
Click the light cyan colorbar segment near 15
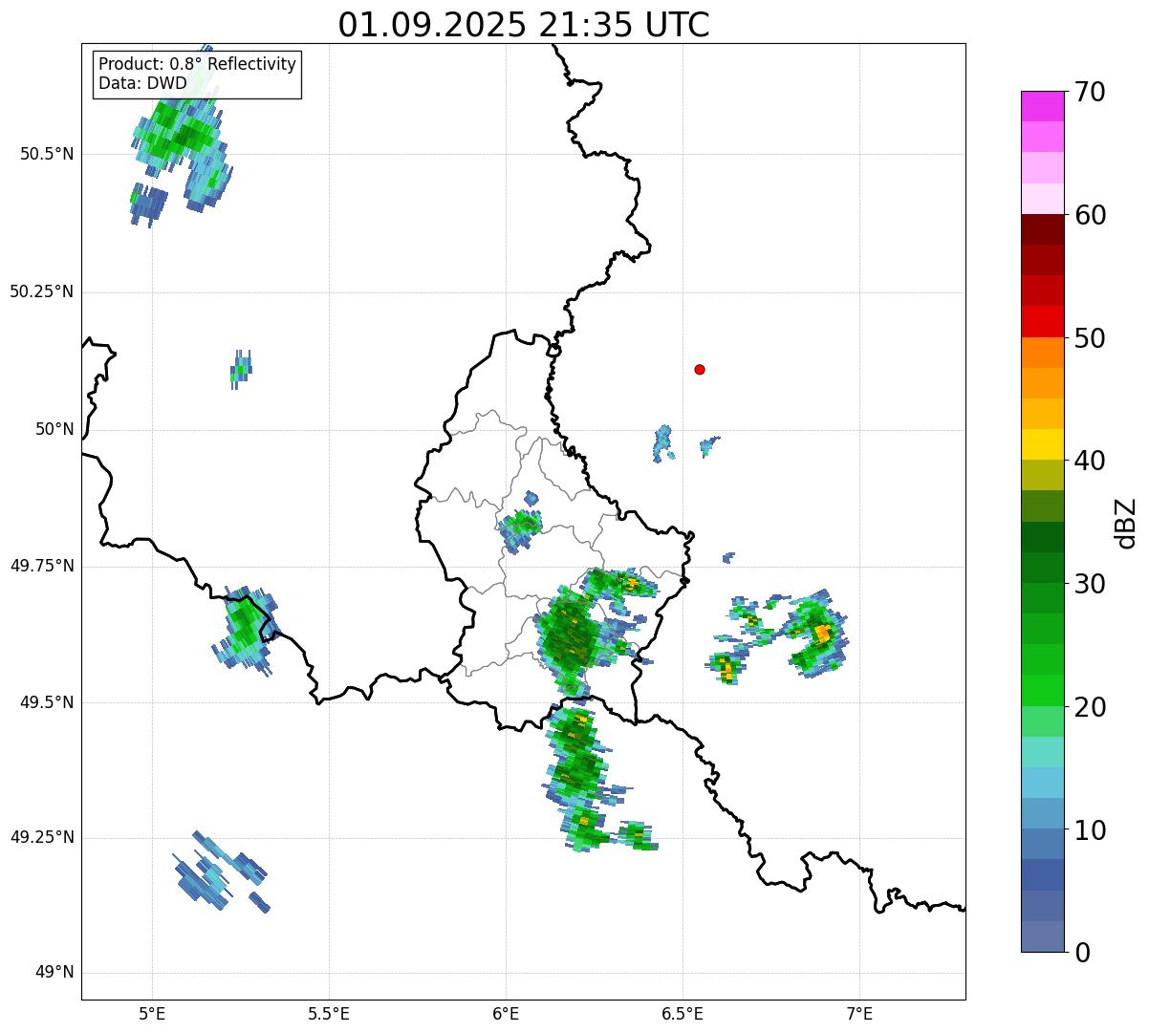(1043, 752)
